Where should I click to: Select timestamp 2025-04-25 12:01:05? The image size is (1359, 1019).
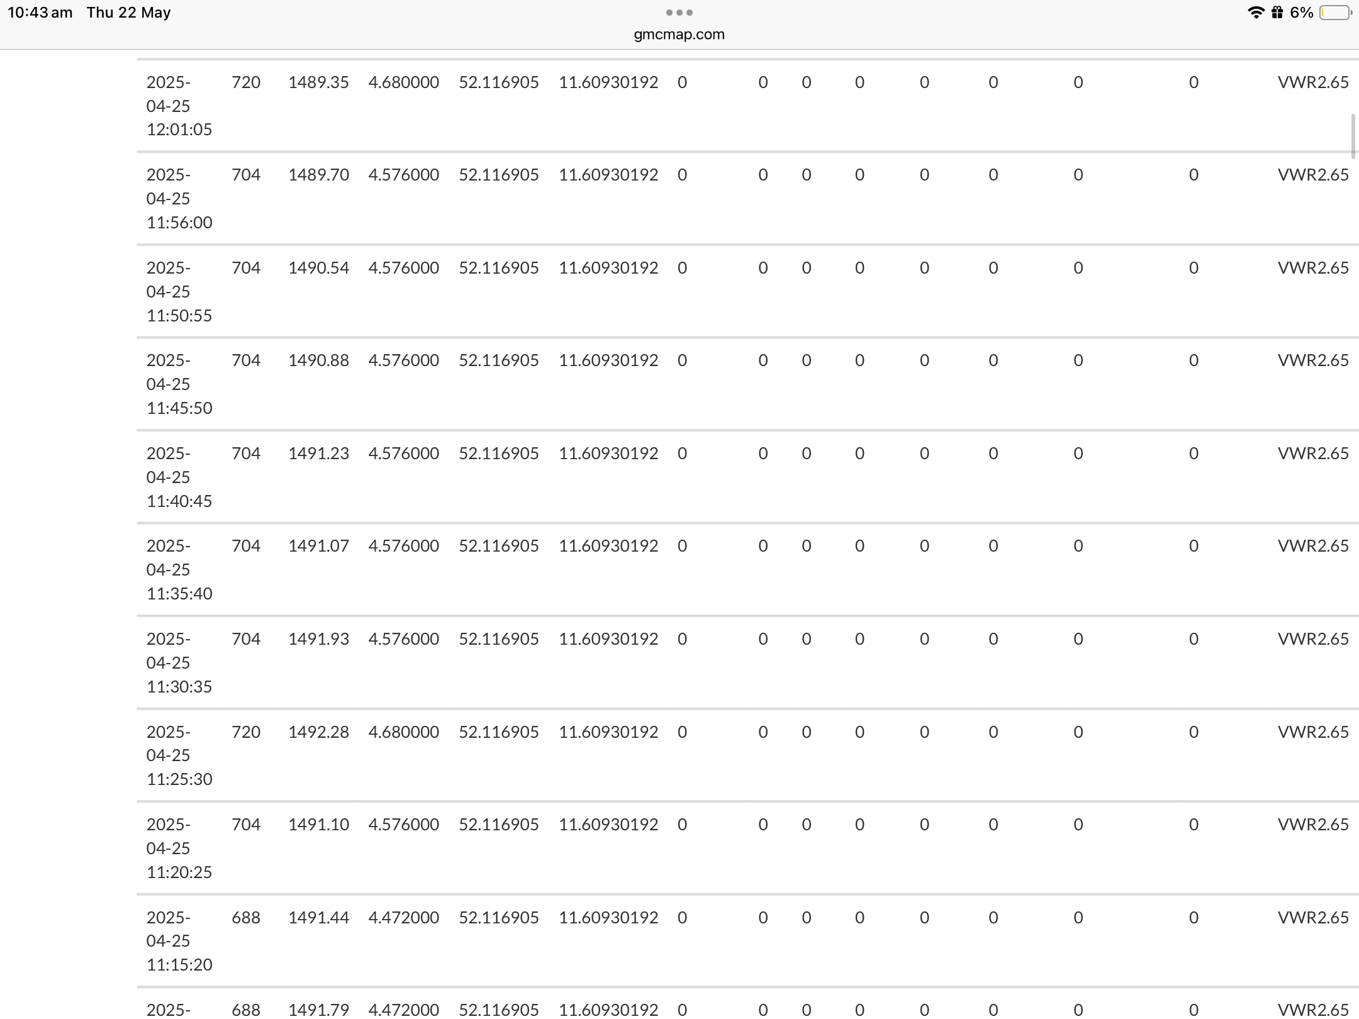pos(179,106)
